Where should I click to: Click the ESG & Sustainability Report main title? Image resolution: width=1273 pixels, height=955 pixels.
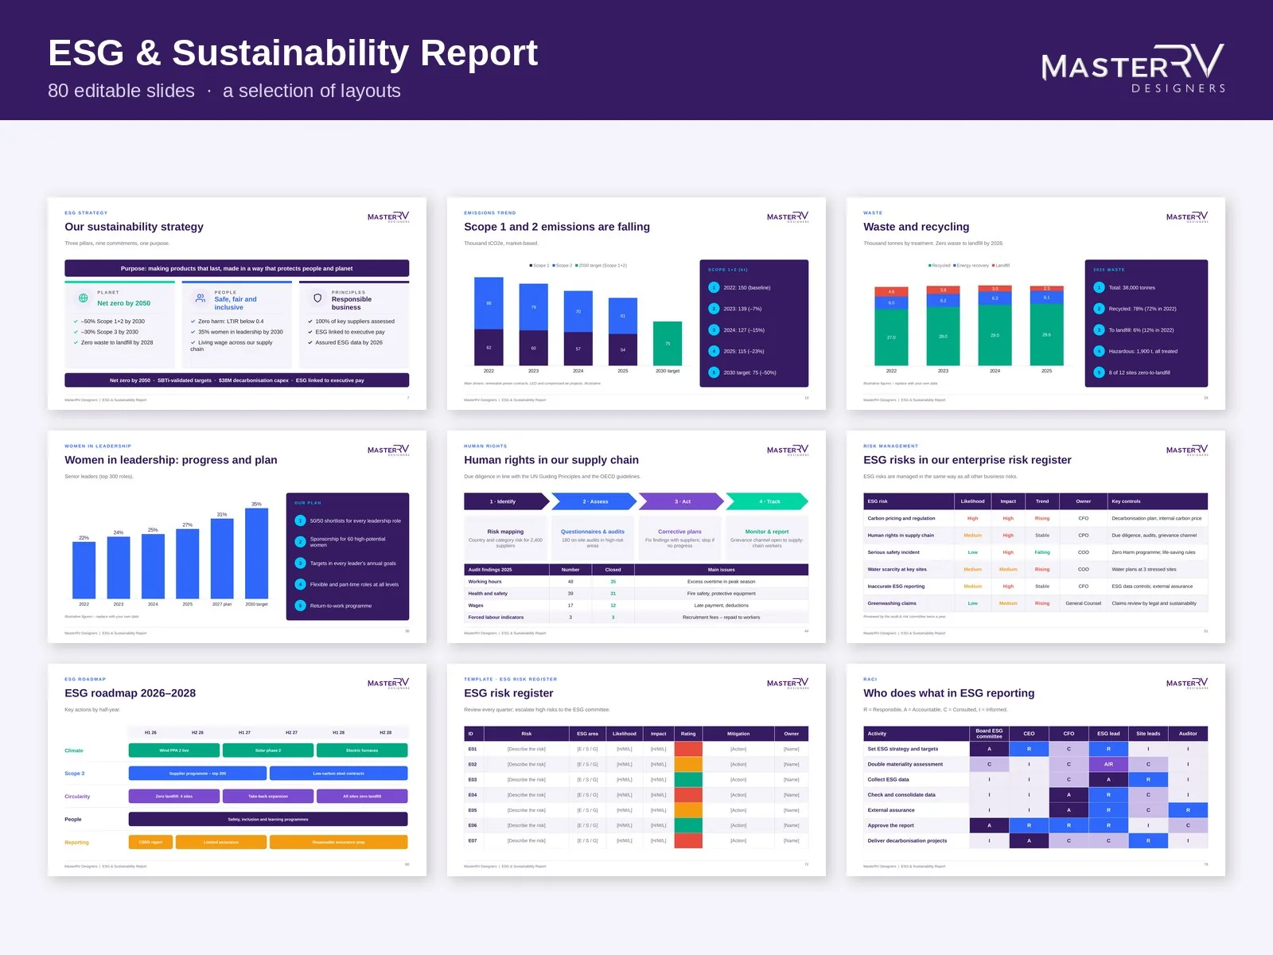[x=293, y=53]
